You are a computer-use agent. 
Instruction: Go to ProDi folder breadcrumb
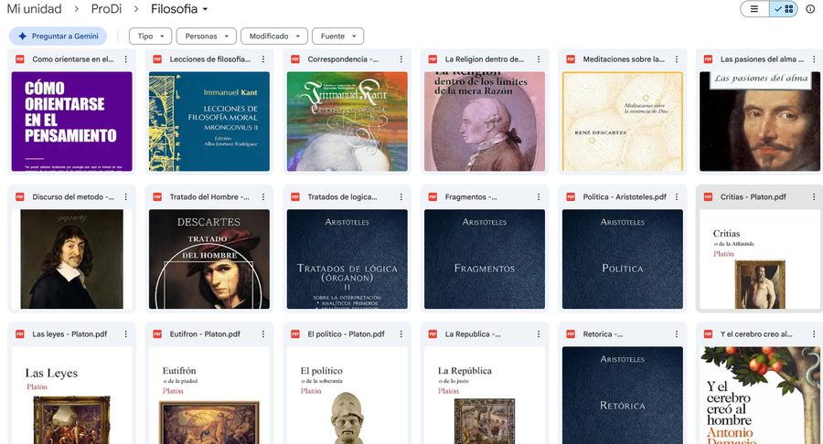pos(106,9)
